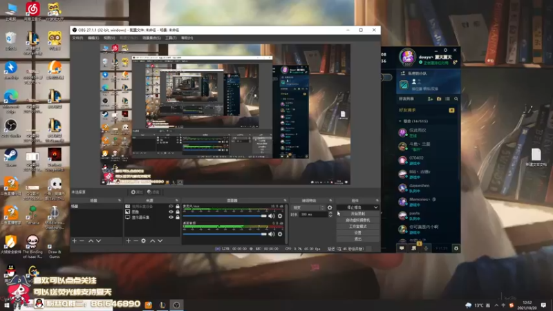Pop out the Audio Mixer dock panel
The image size is (553, 311).
(285, 200)
